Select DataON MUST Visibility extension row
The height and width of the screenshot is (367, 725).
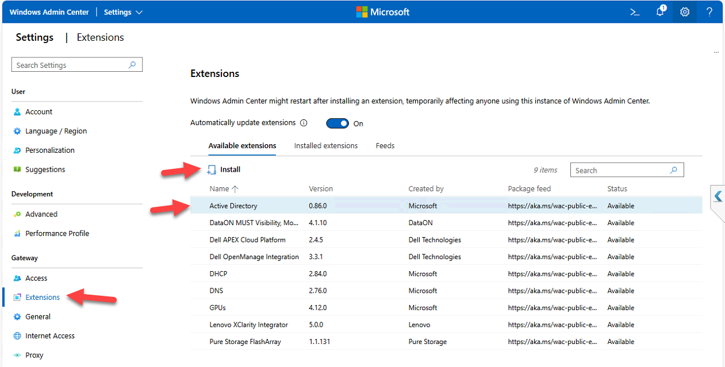(x=446, y=223)
